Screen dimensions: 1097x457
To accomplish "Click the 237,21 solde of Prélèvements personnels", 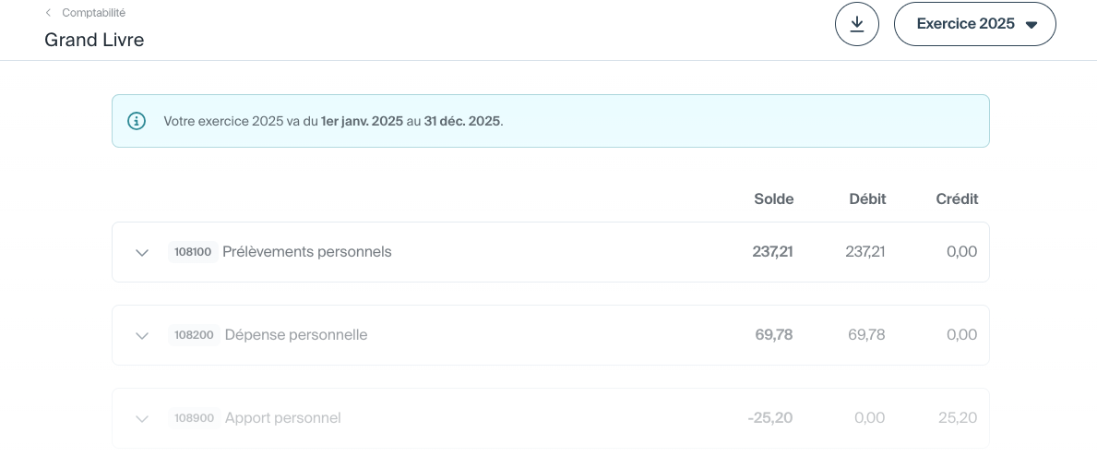I will point(772,251).
